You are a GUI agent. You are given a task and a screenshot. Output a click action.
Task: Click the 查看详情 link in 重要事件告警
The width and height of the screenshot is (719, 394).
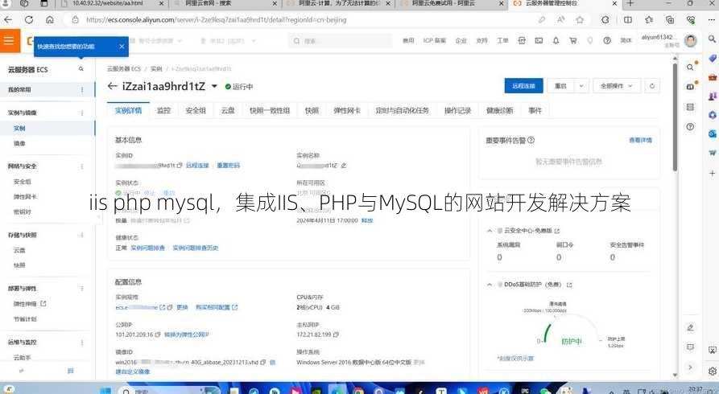(x=641, y=140)
